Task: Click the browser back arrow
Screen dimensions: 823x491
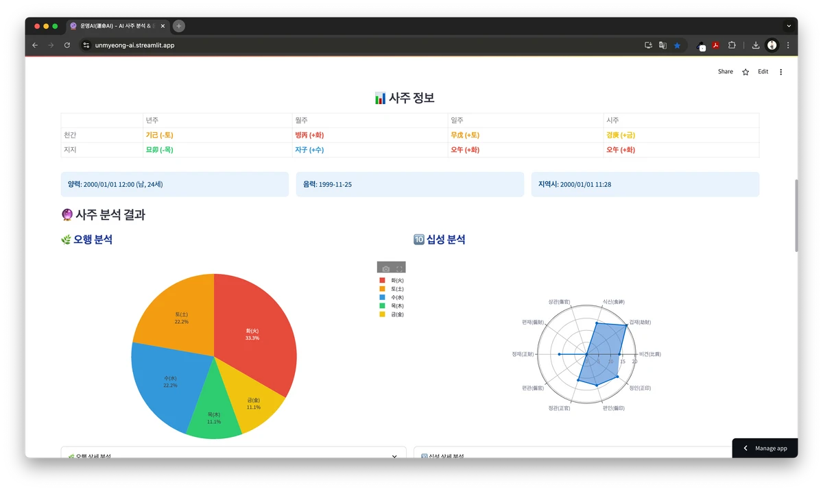Action: (x=35, y=45)
